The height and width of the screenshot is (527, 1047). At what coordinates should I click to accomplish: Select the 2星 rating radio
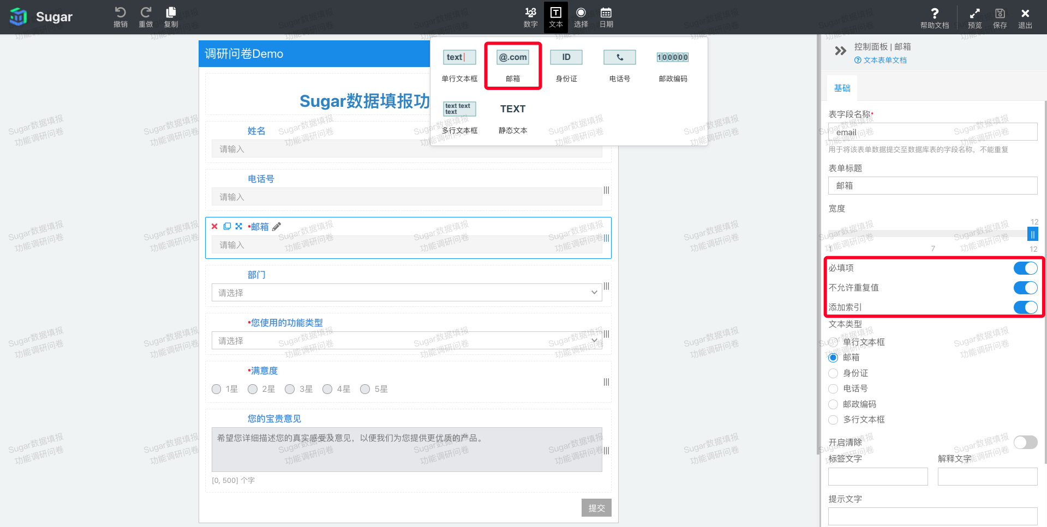click(x=253, y=389)
